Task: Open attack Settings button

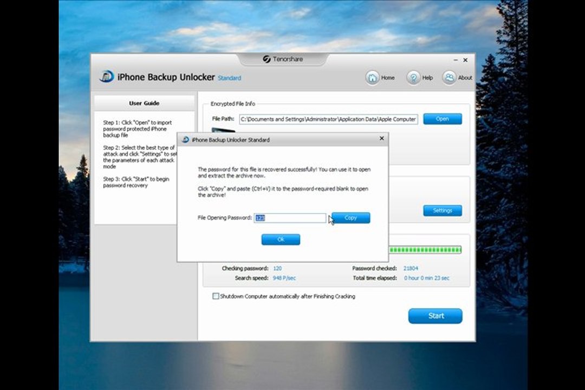Action: (x=443, y=211)
